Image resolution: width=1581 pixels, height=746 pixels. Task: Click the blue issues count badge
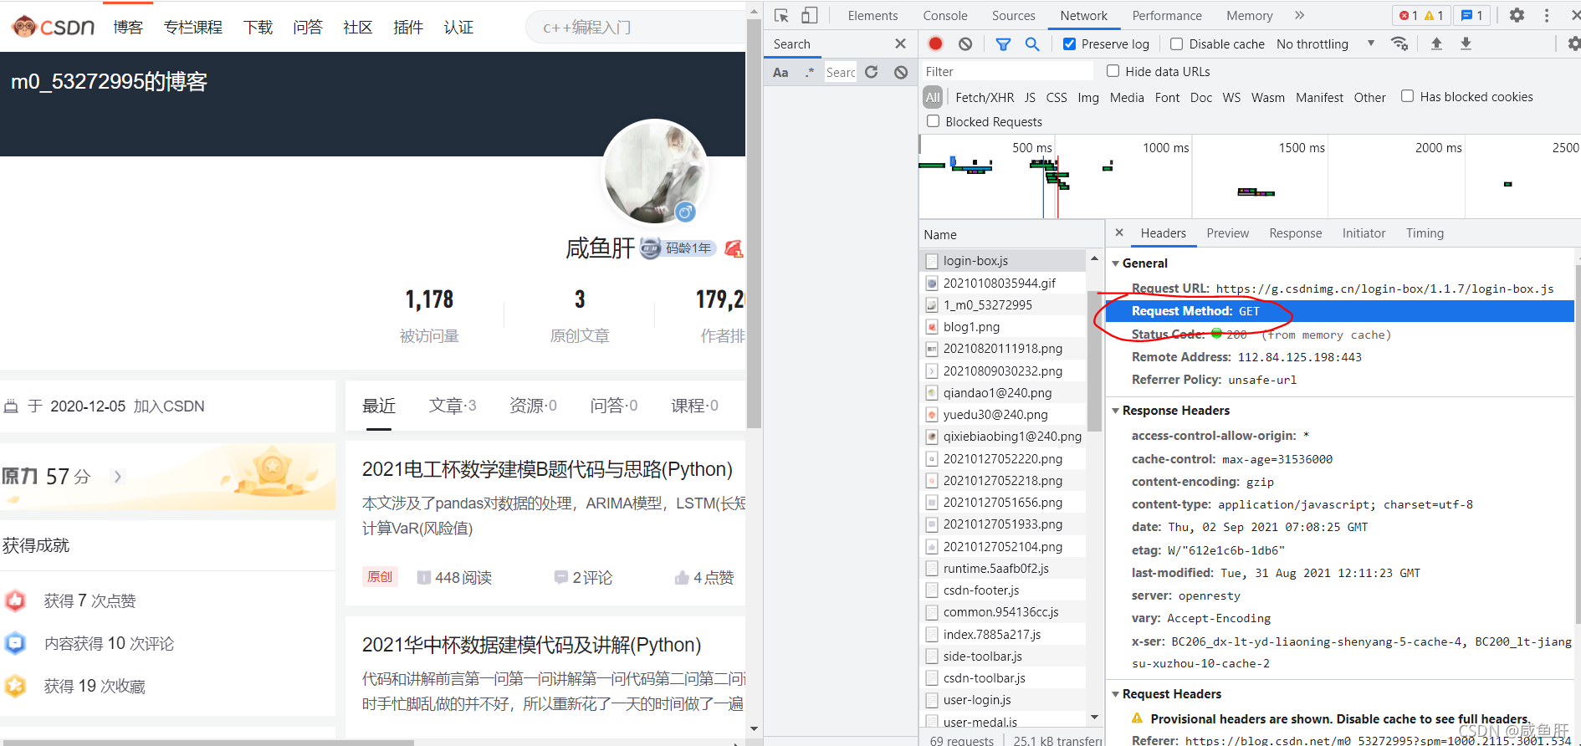coord(1472,15)
